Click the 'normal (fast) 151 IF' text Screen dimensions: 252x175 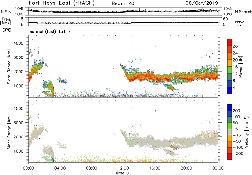coord(50,31)
